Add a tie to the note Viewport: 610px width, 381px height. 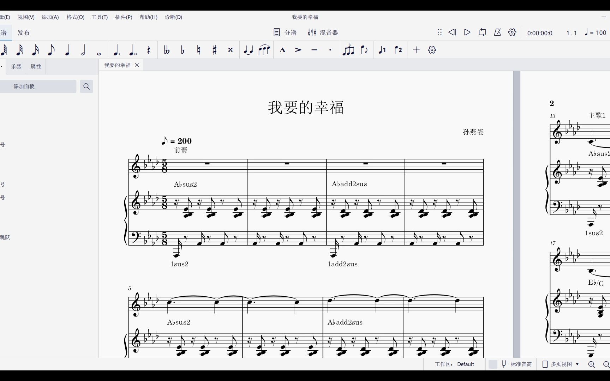pos(248,50)
